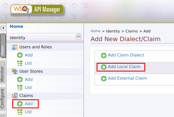Click the Identity section header

(45, 38)
